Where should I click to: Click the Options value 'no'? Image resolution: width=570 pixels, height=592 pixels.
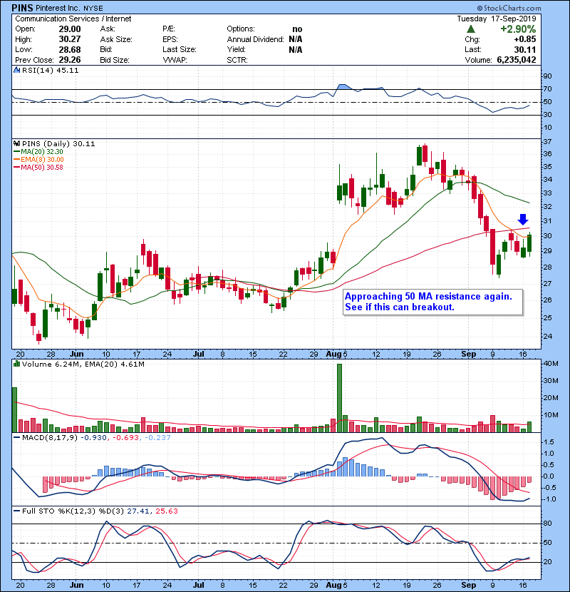[297, 29]
